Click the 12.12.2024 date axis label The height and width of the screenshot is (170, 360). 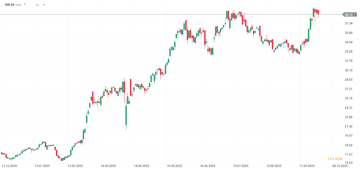point(9,166)
